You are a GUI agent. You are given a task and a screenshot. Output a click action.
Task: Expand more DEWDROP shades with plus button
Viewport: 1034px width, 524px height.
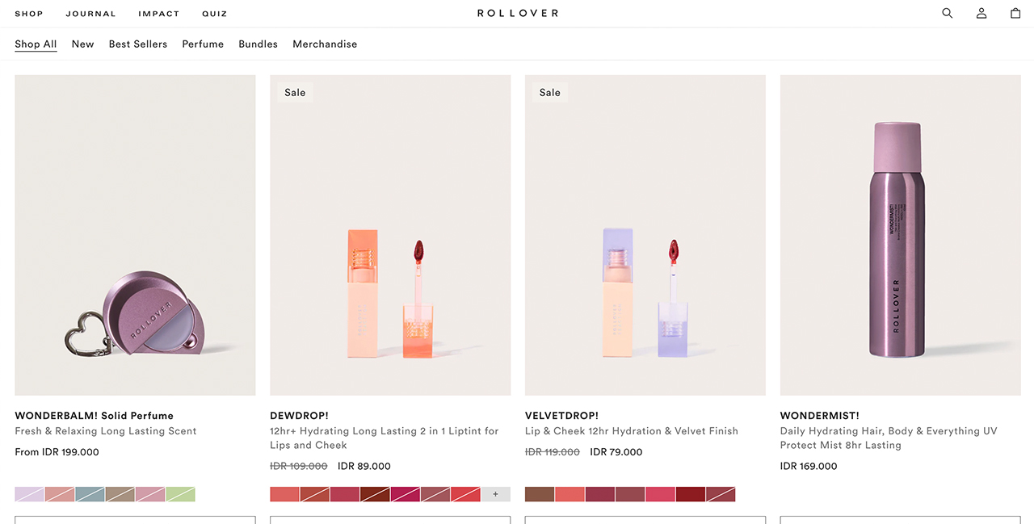[495, 494]
